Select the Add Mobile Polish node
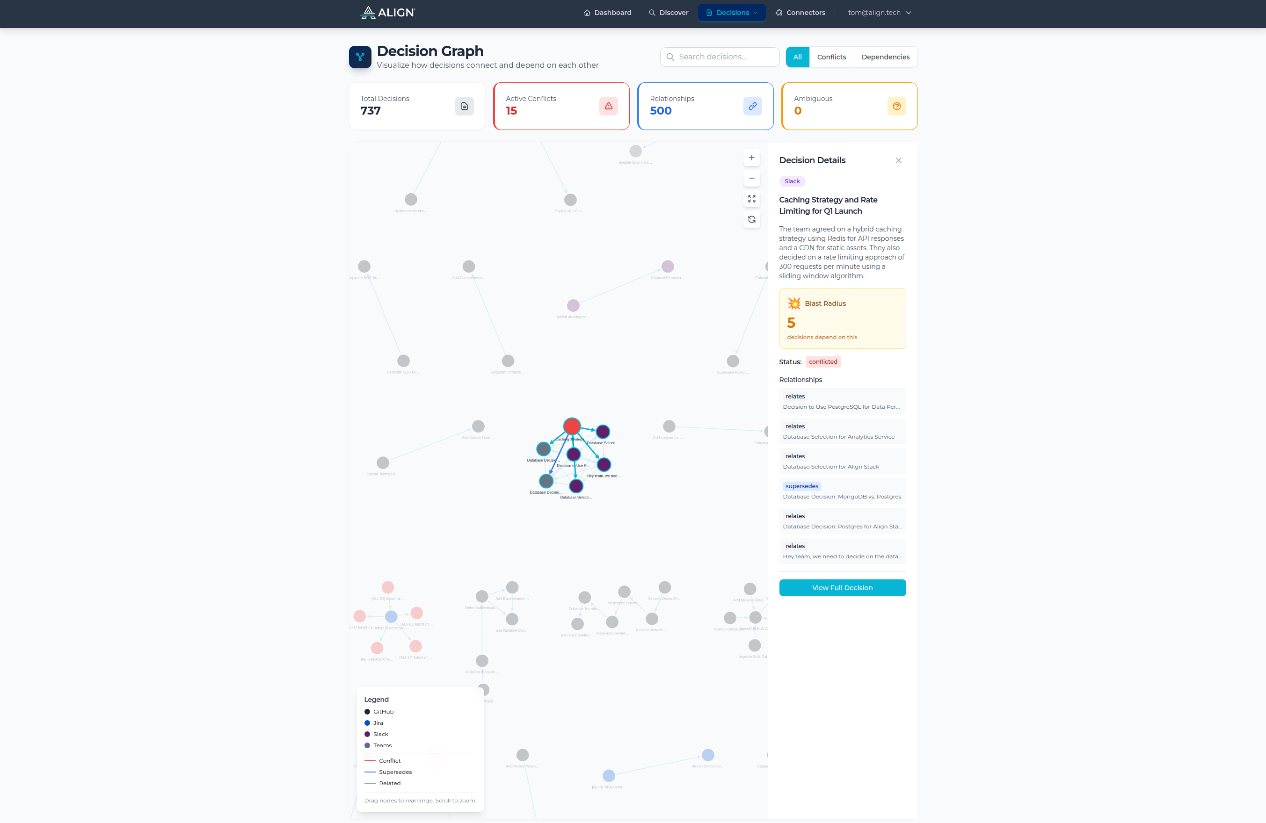Screen dimensions: 1266x823 tap(523, 755)
